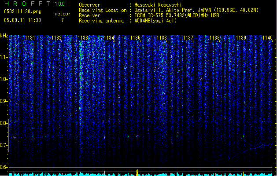Click the A504HB(yagi 4el) antenna text
277x176 pixels.
coord(155,21)
